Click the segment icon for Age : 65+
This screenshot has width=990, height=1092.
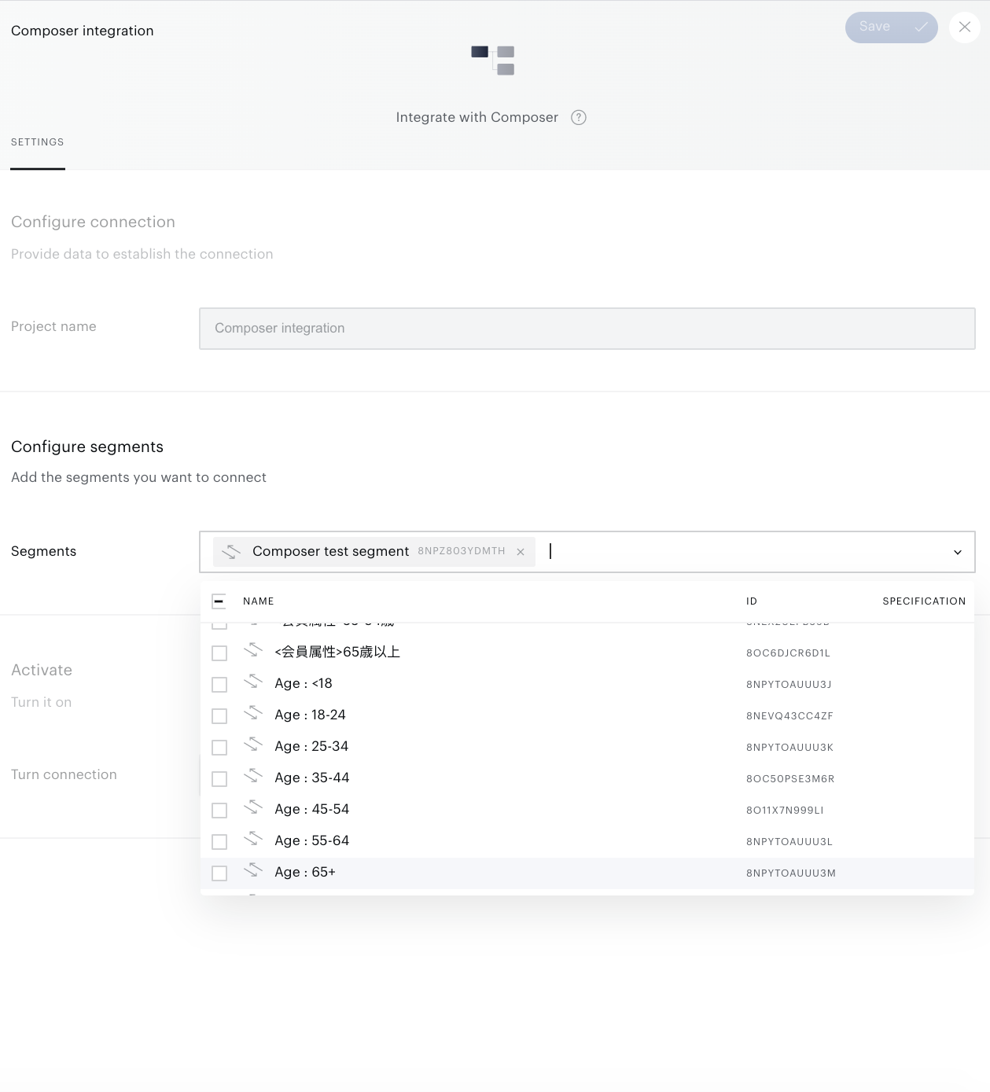click(252, 870)
